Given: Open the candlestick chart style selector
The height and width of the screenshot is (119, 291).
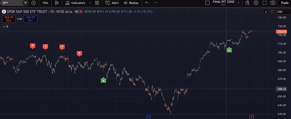Looking at the screenshot, I should coord(57,3).
